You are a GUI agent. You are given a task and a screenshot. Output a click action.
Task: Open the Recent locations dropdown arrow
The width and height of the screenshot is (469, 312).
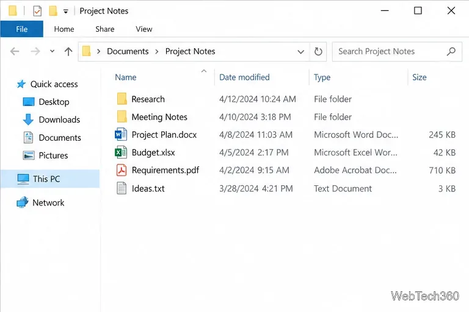52,51
